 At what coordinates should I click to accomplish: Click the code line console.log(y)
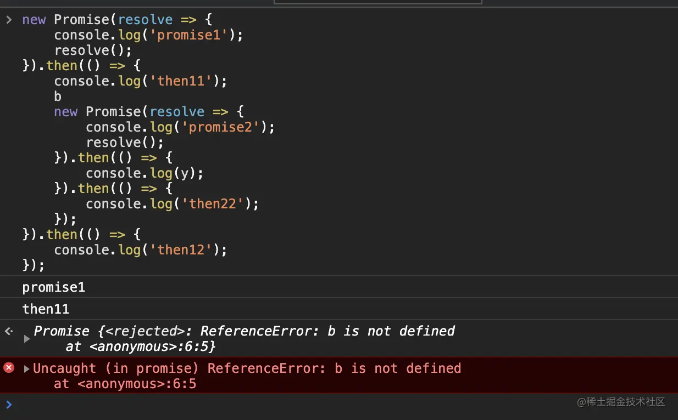pyautogui.click(x=145, y=173)
